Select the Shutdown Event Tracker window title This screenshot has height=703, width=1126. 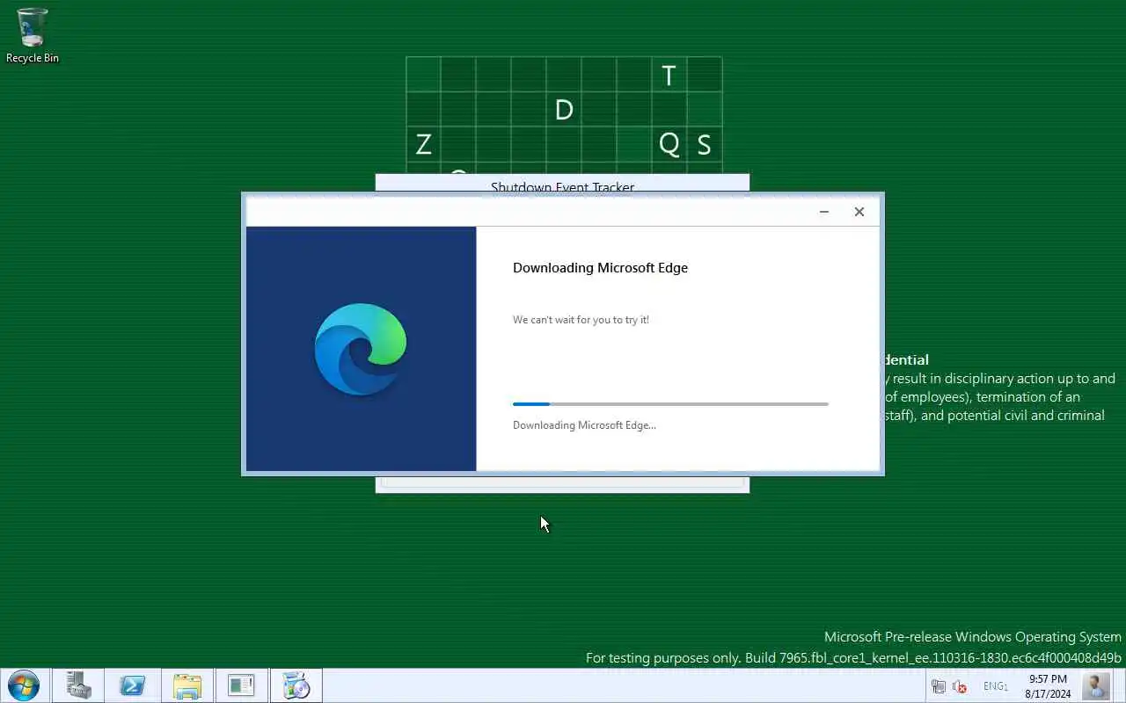tap(562, 186)
